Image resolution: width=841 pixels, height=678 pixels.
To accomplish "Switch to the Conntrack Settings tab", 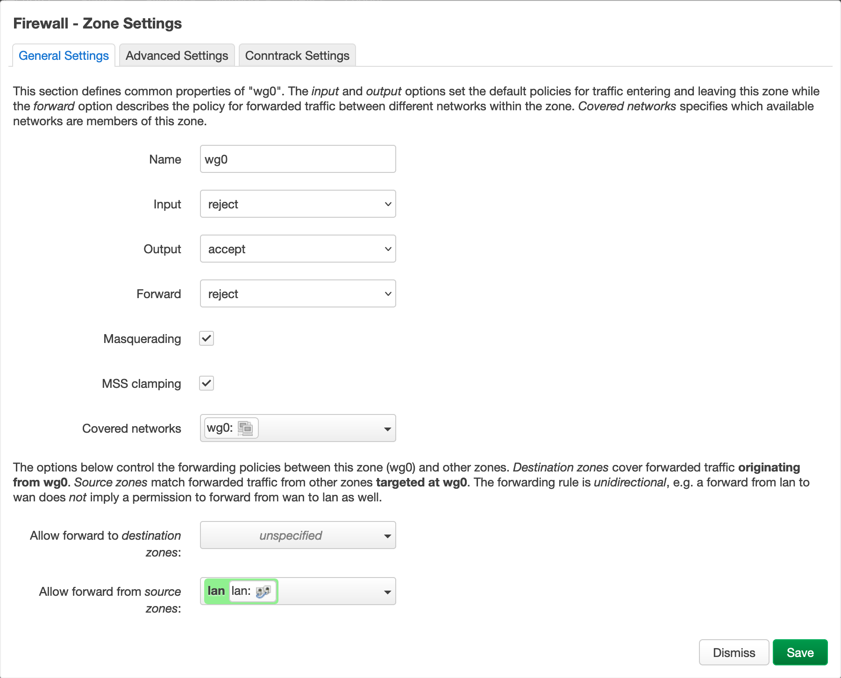I will [297, 56].
